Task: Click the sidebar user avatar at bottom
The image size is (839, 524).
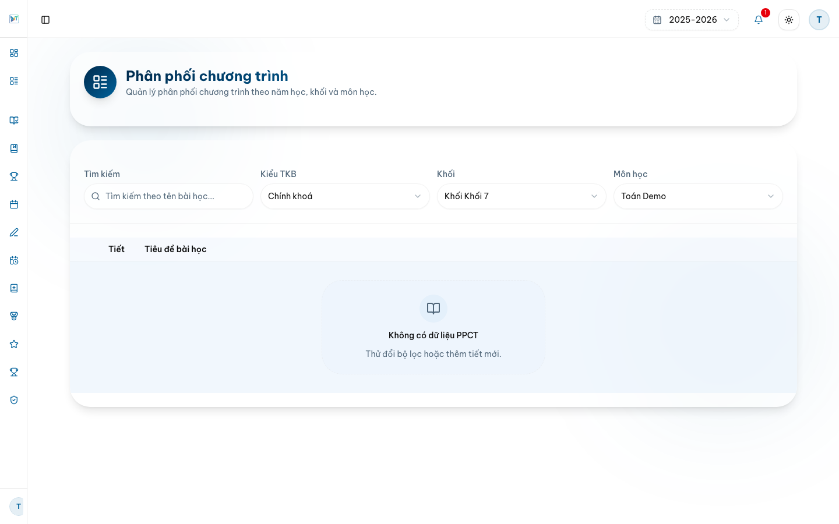Action: [x=17, y=507]
